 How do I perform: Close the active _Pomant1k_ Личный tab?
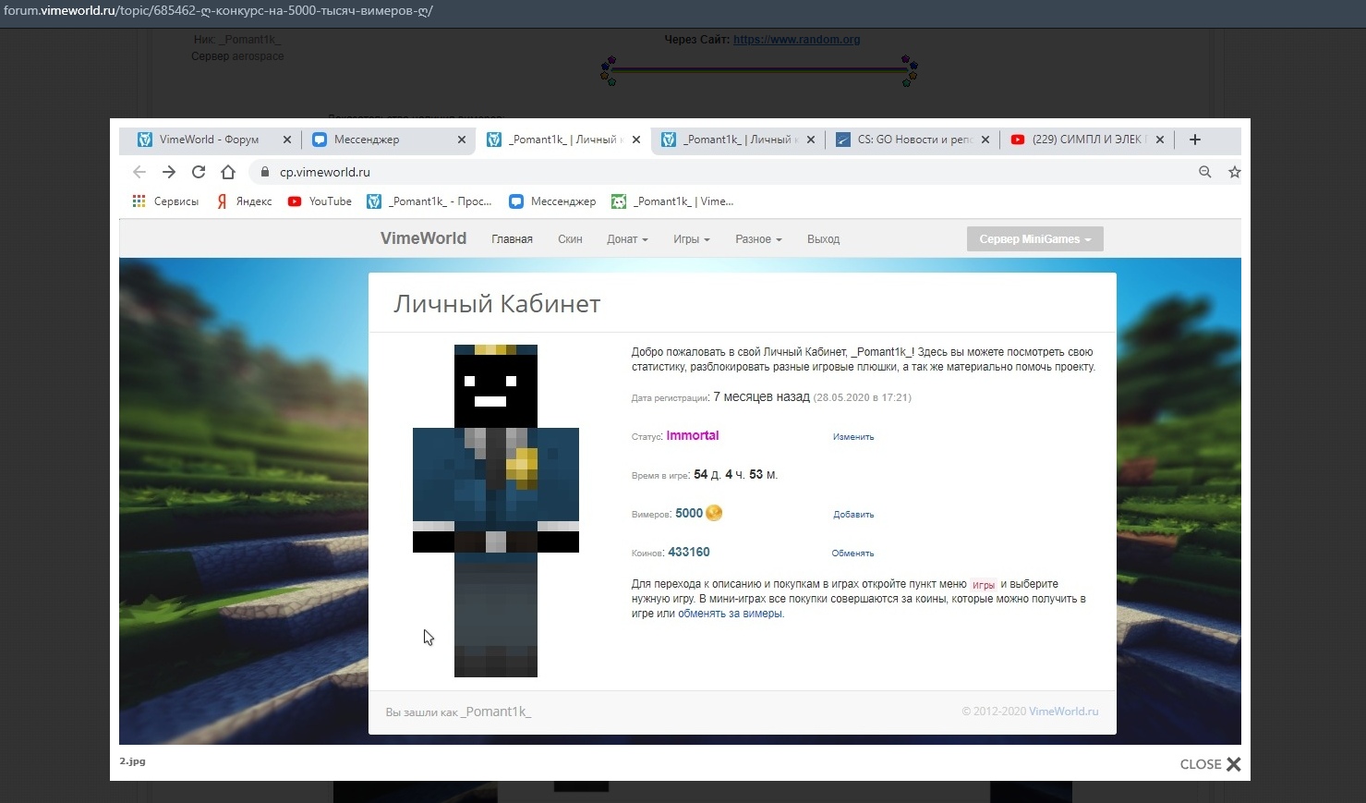click(636, 140)
